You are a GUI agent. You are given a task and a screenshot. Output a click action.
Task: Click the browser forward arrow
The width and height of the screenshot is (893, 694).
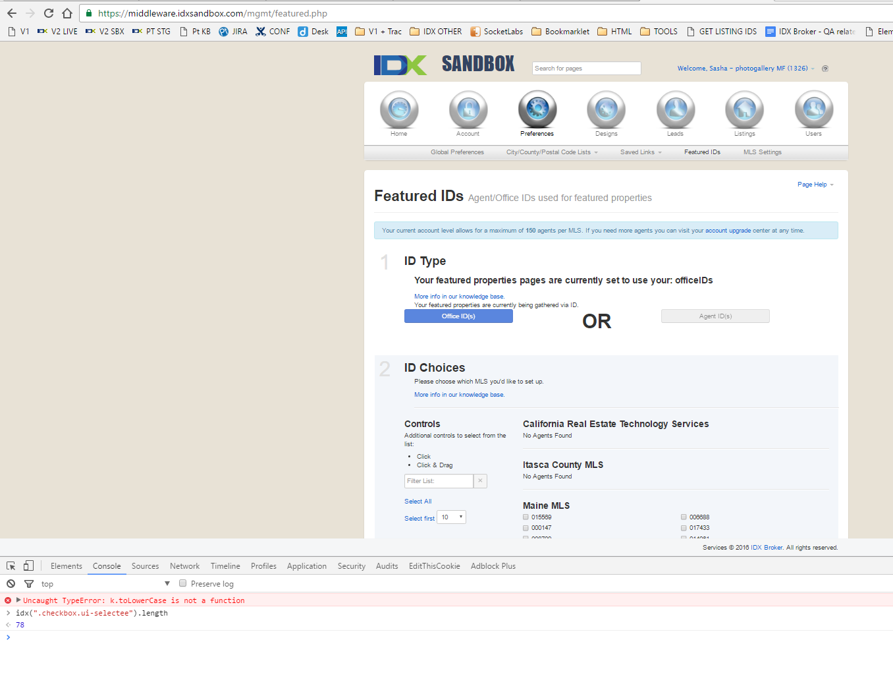coord(30,13)
